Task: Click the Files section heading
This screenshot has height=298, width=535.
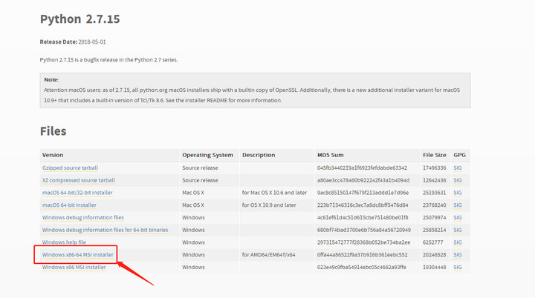Action: (53, 131)
